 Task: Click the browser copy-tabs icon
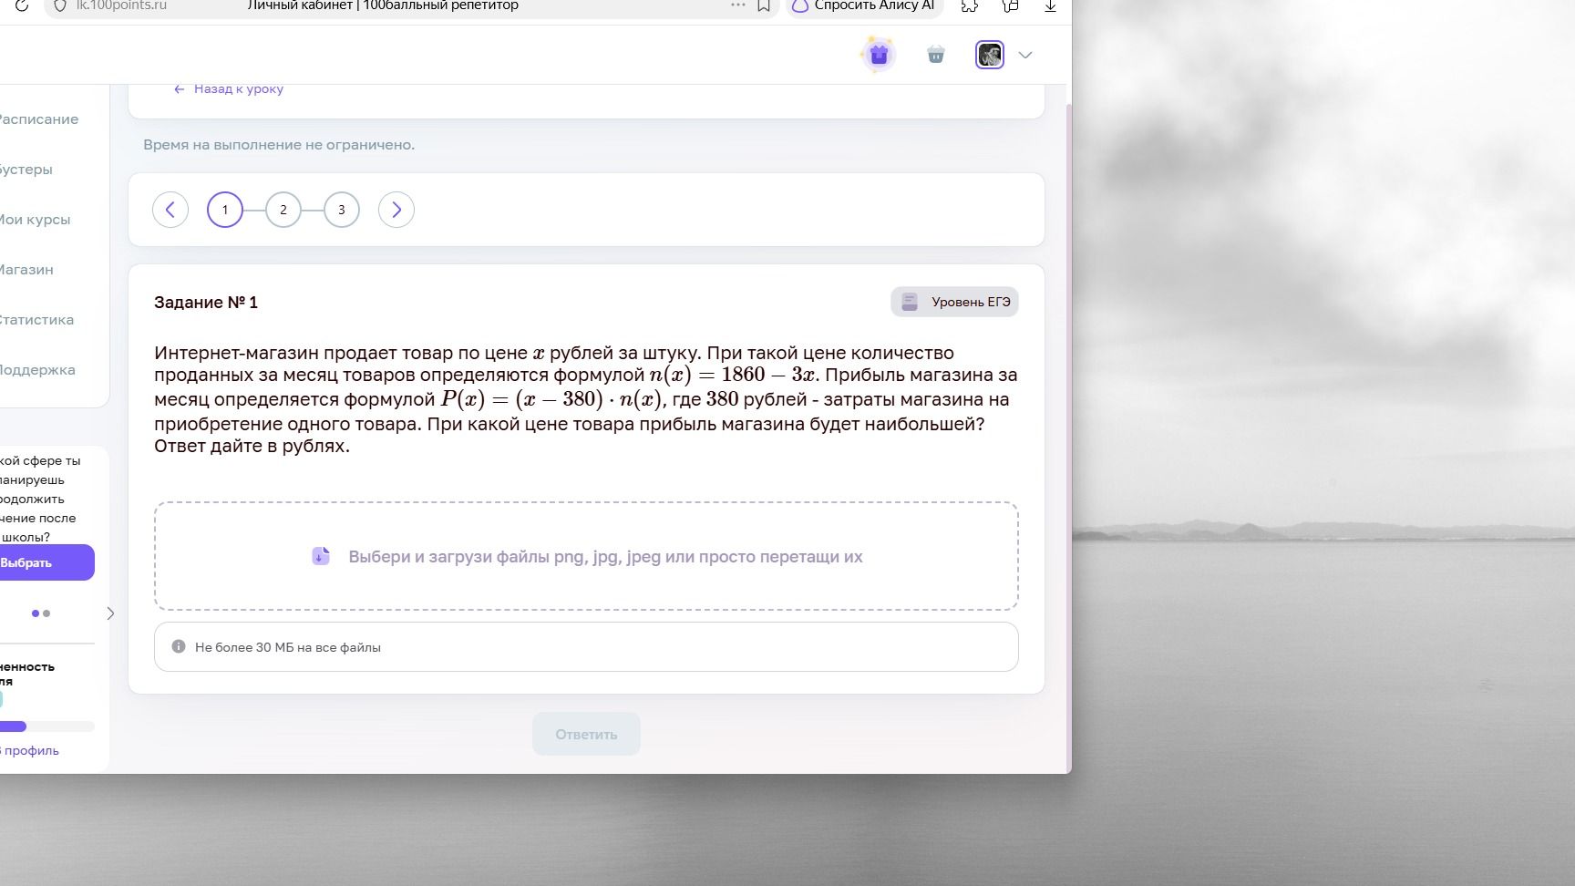[1010, 6]
